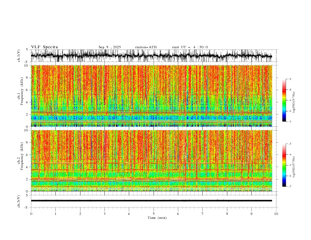Click the ch.1 spectrogram color scale bar

click(x=284, y=100)
